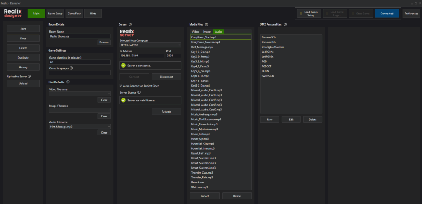This screenshot has width=422, height=204.
Task: Select Music_Scifi.mp3 file
Action: pos(221,134)
